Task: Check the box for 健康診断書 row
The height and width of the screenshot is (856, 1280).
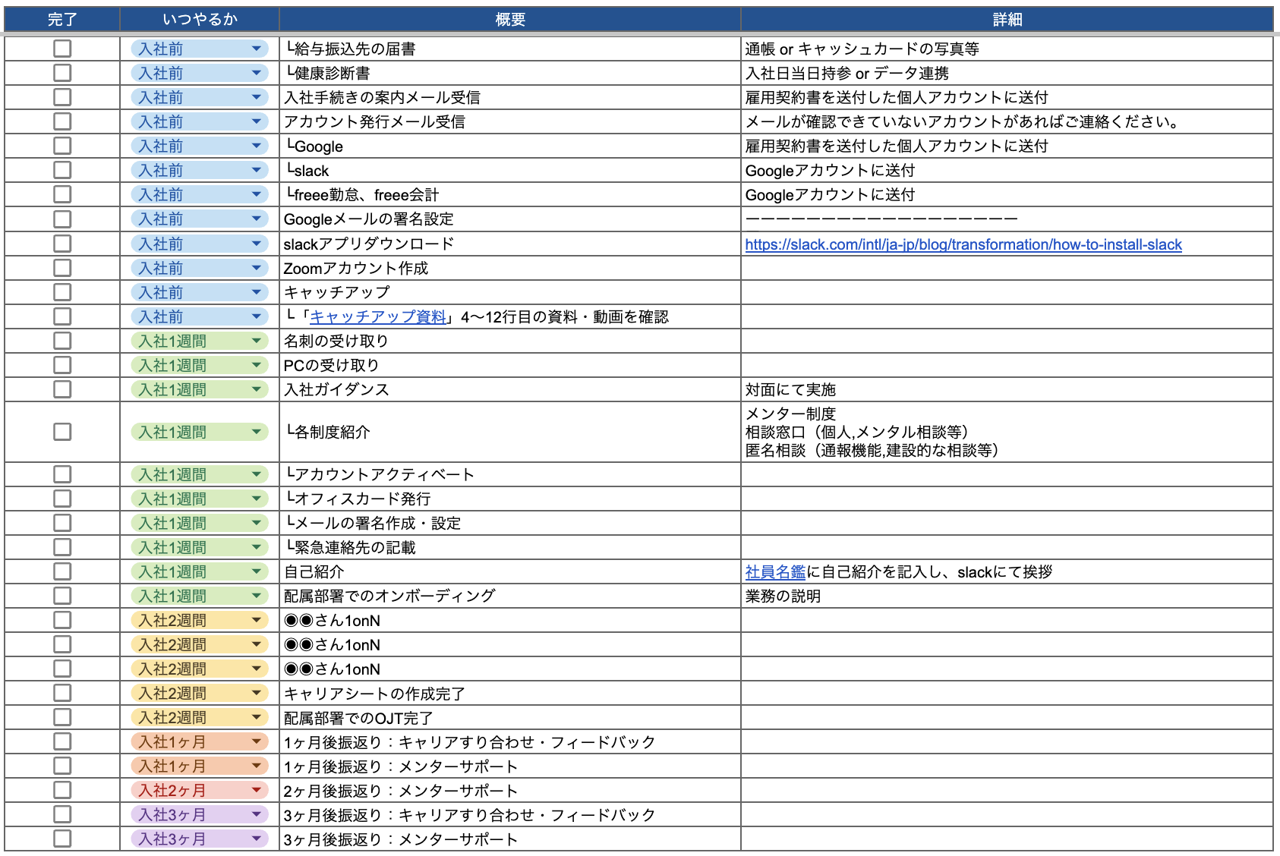Action: click(x=62, y=73)
